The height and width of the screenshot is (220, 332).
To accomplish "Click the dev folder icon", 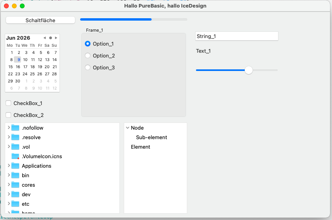I will [x=15, y=194].
